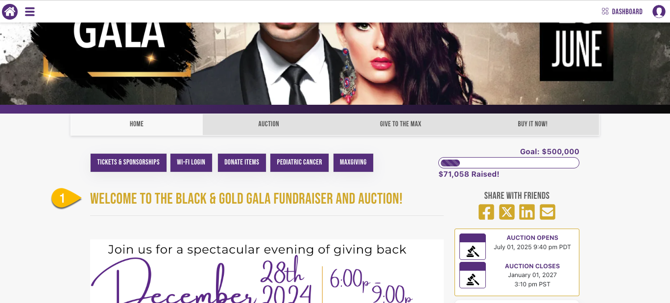The width and height of the screenshot is (670, 303).
Task: Share by email envelope icon
Action: [548, 212]
